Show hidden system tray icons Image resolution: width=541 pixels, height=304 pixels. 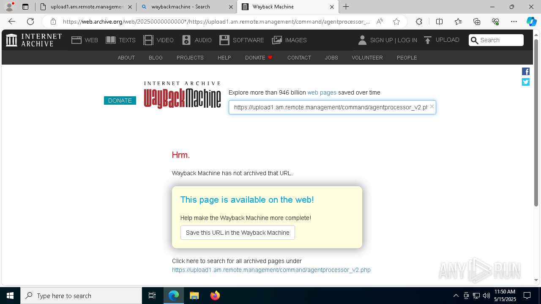click(456, 296)
